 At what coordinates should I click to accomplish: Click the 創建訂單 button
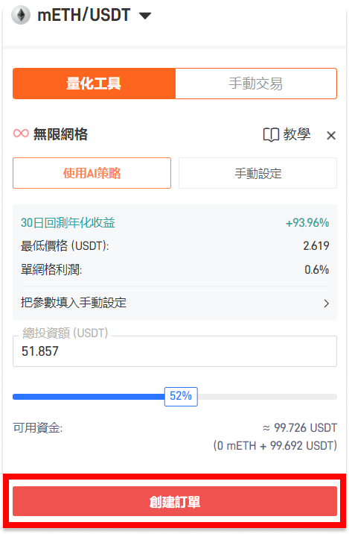click(175, 501)
